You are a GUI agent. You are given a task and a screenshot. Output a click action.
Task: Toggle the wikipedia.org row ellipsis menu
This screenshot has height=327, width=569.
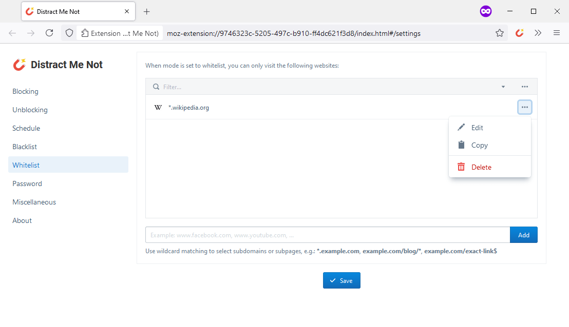[x=524, y=107]
